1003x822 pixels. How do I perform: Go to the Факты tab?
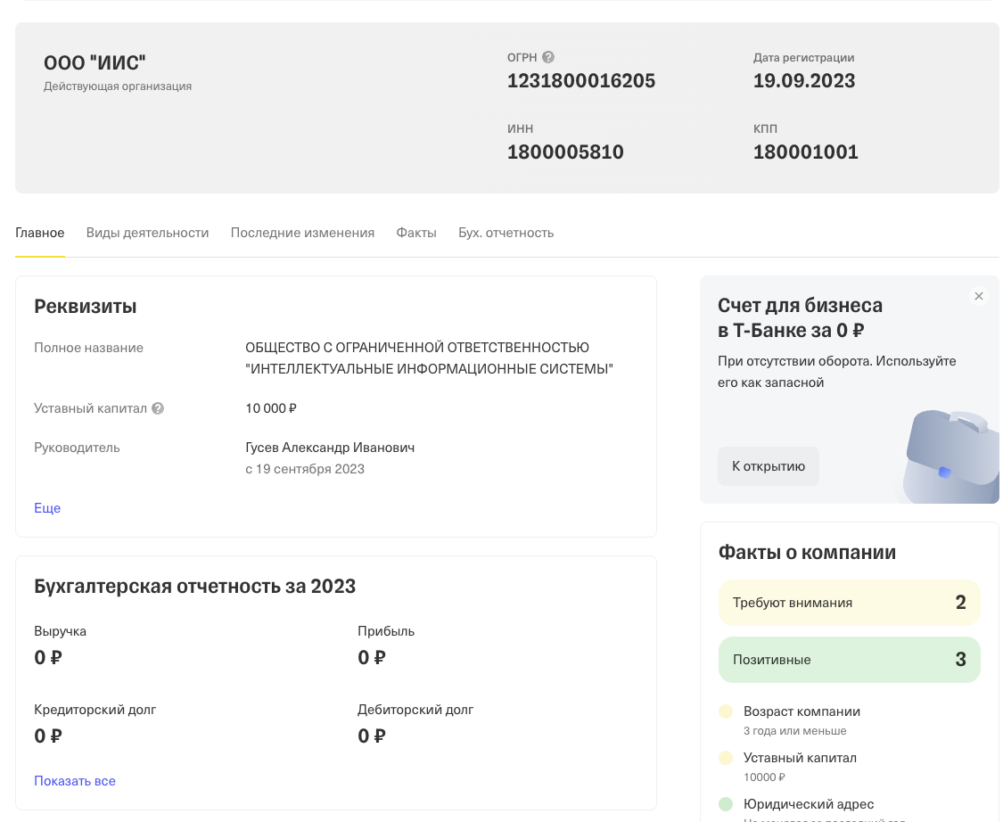(x=416, y=233)
